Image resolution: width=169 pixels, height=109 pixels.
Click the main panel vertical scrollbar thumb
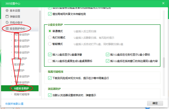coord(164,63)
